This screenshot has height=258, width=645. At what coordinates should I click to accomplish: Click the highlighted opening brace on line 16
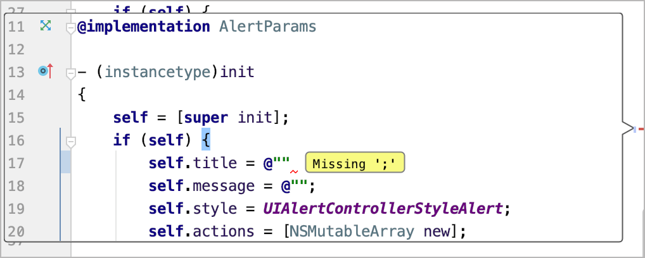[206, 140]
